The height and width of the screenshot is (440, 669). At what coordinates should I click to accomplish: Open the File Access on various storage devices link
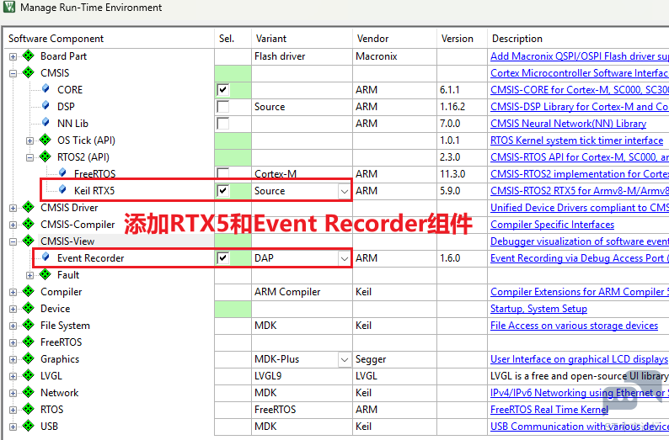(x=574, y=326)
